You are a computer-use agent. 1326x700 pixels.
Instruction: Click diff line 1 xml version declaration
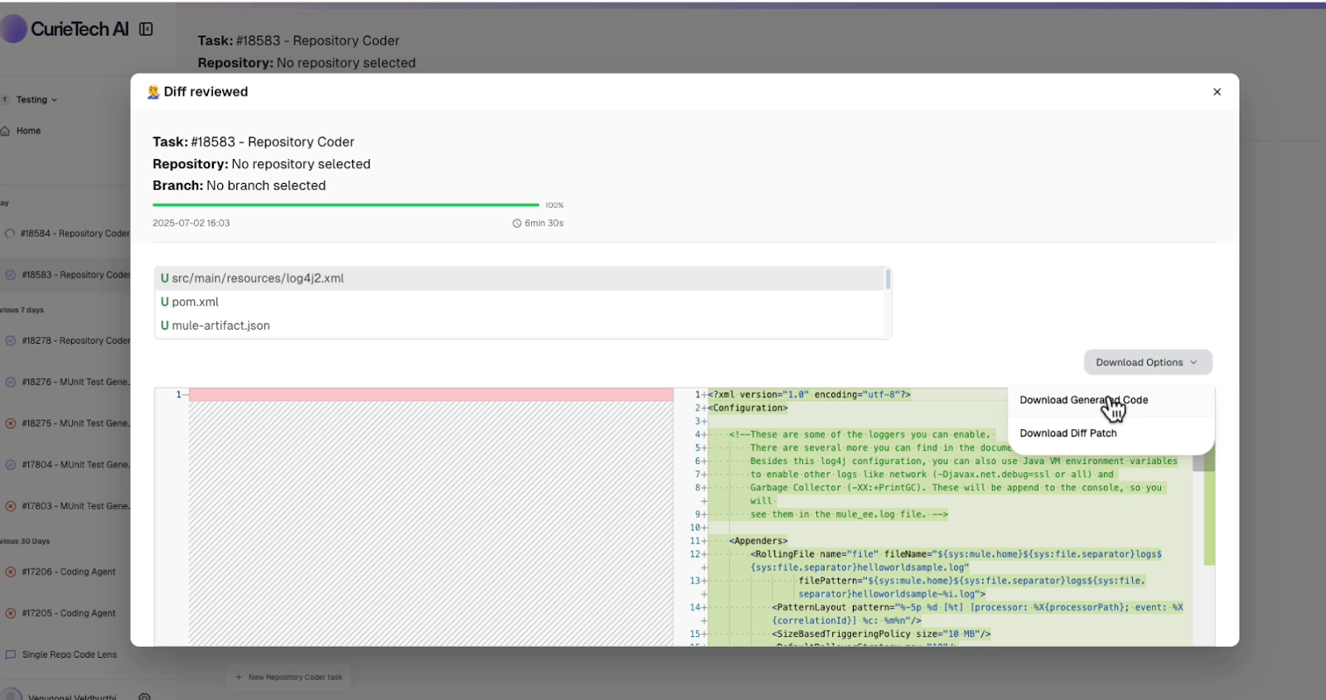point(810,394)
